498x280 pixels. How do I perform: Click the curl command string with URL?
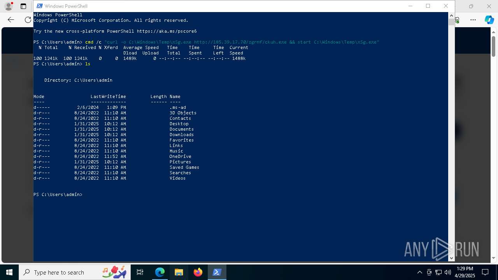242,42
